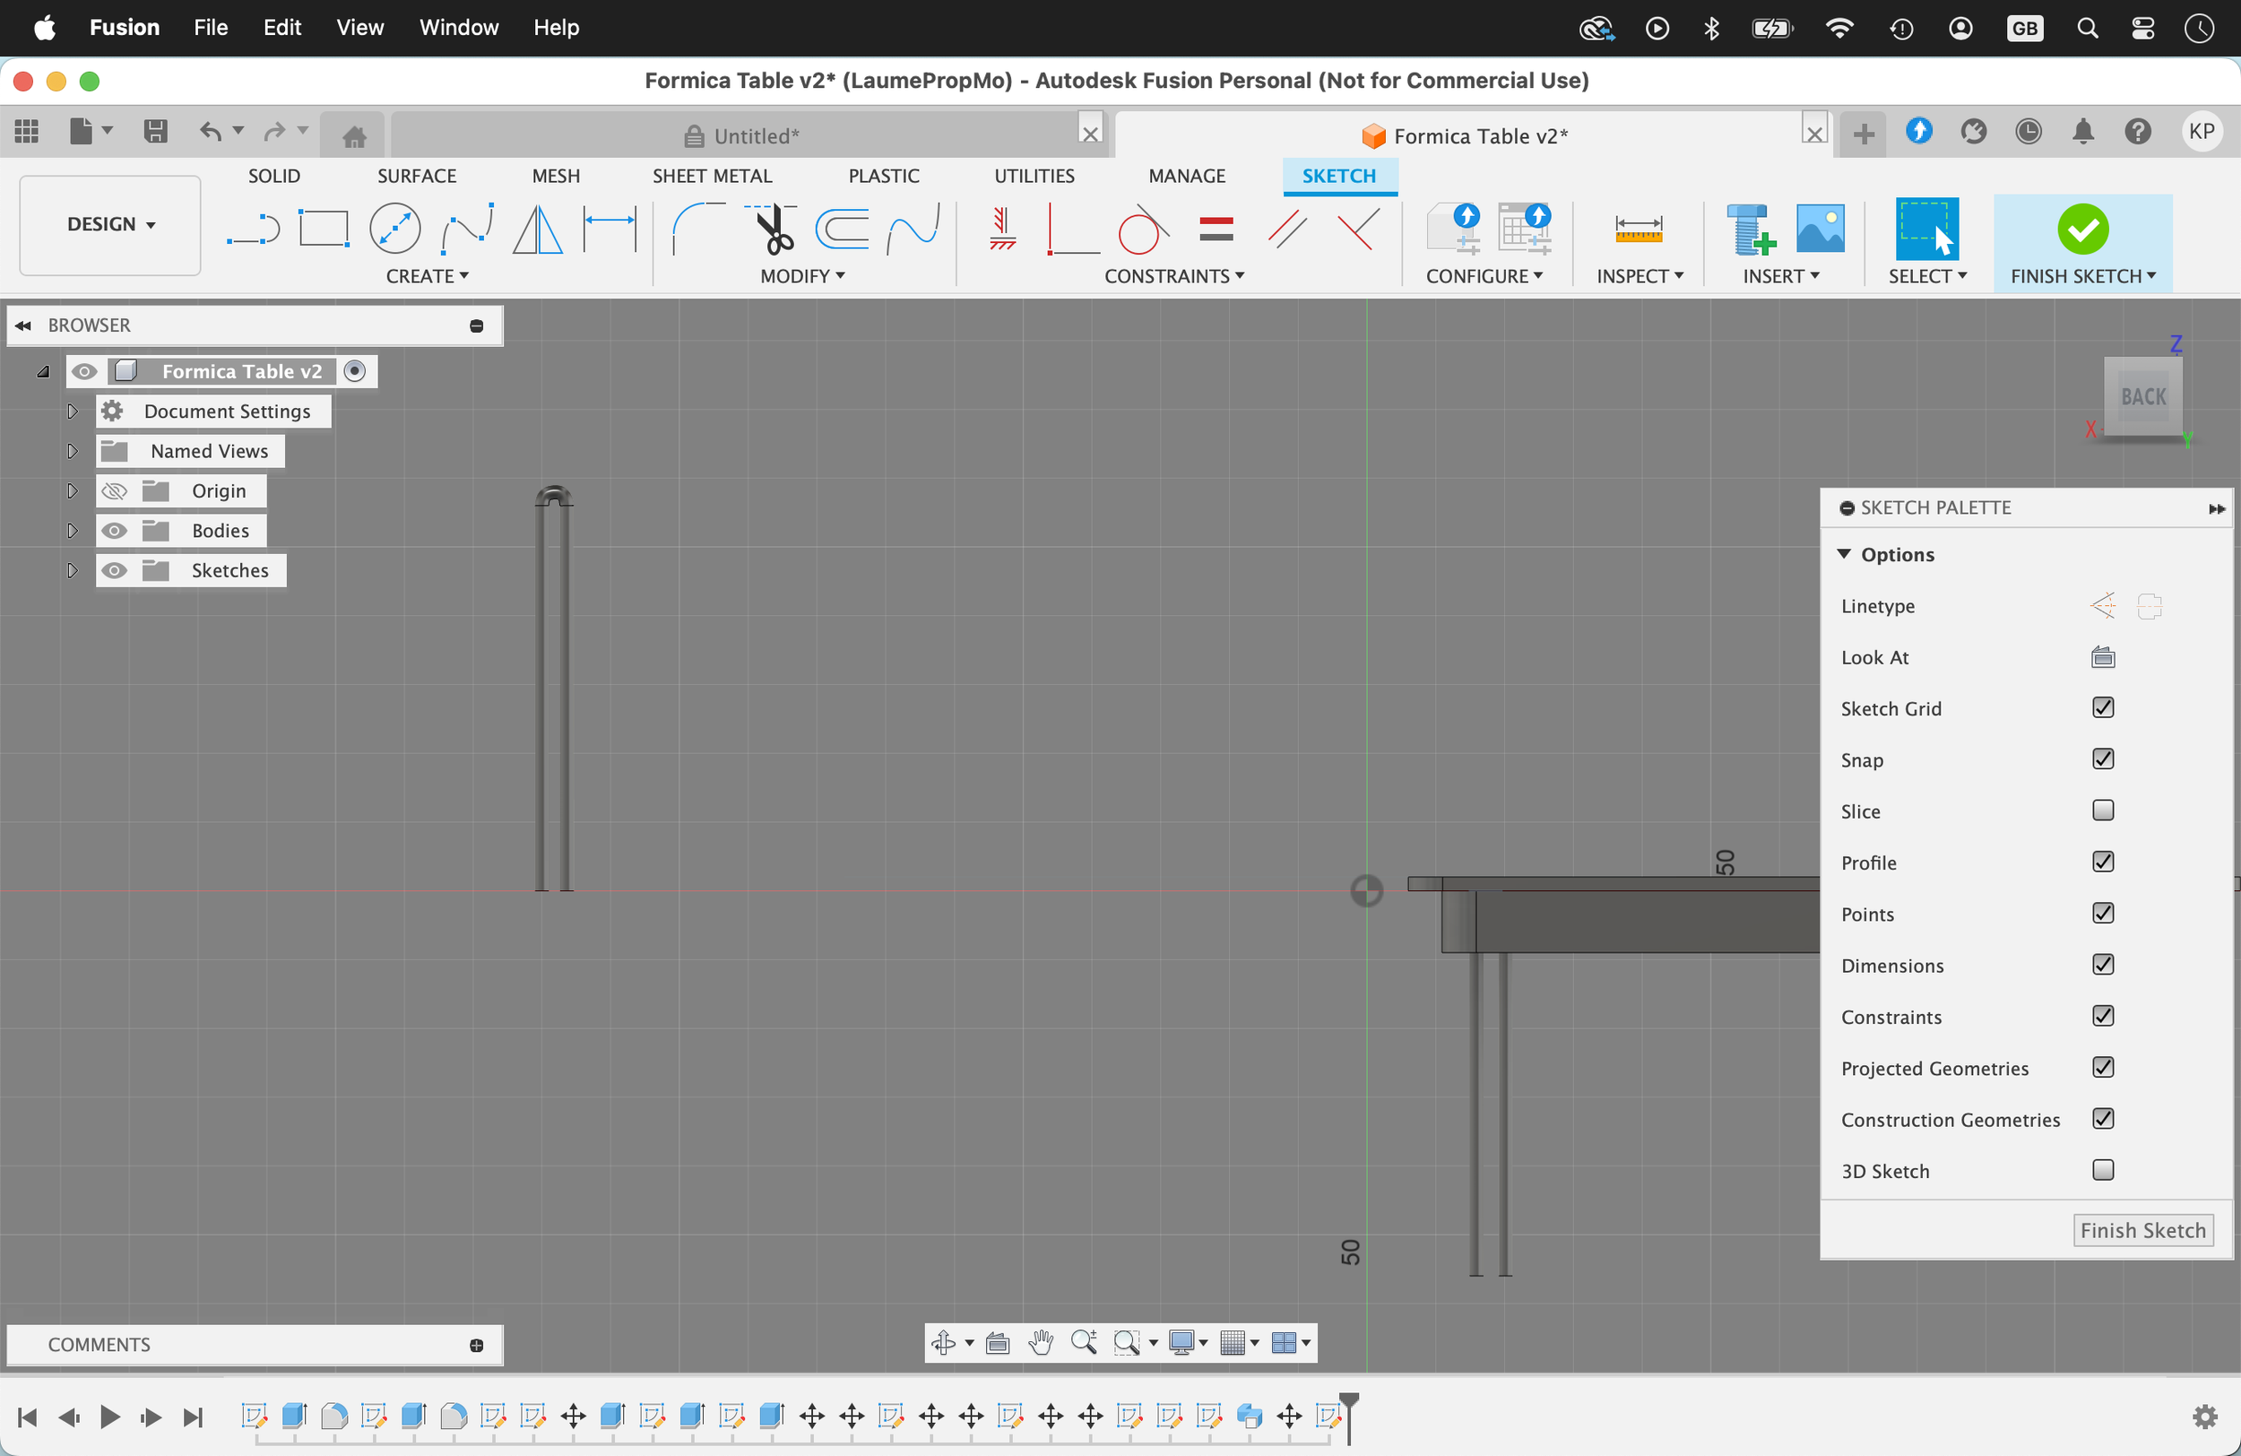Screen dimensions: 2241x1456
Task: Select the Center Diameter Circle tool
Action: point(394,229)
